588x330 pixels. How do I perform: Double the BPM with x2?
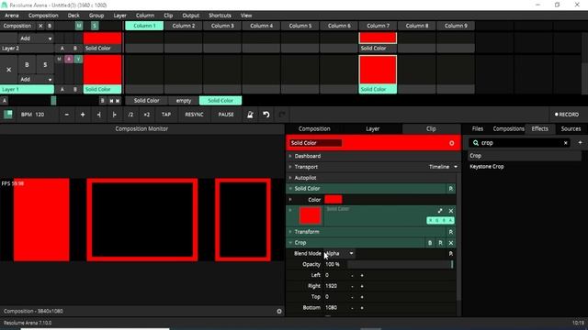tap(147, 115)
